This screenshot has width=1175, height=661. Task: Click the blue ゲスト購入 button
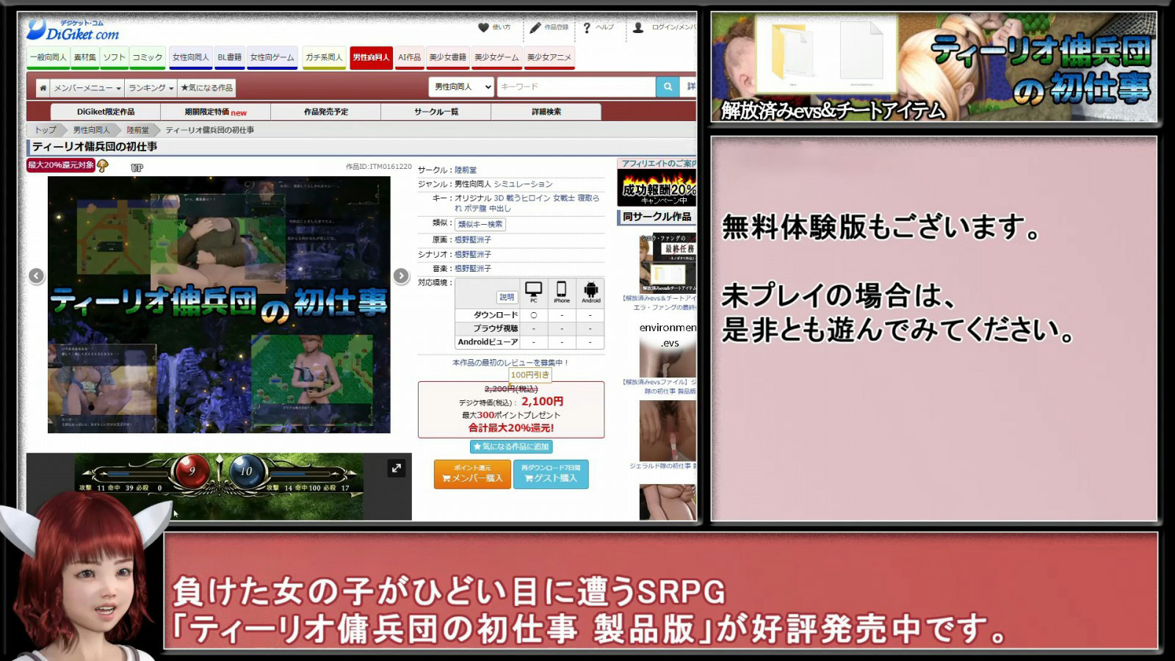click(x=551, y=474)
